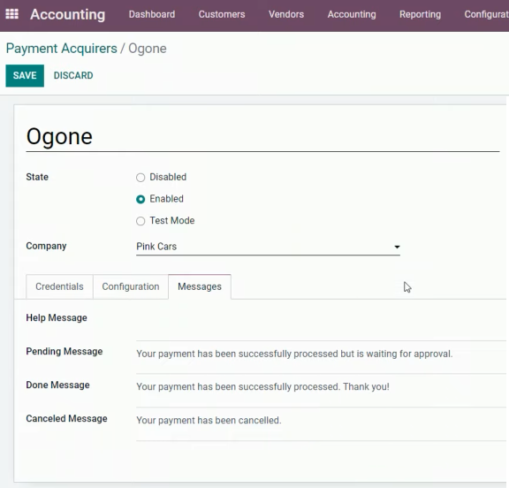Go to the Dashboard menu
This screenshot has height=488, width=509.
tap(152, 14)
